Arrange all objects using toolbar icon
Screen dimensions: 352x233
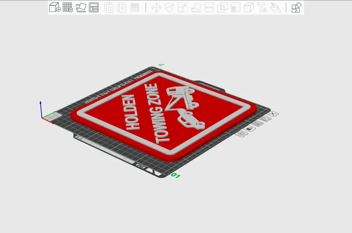coord(94,7)
